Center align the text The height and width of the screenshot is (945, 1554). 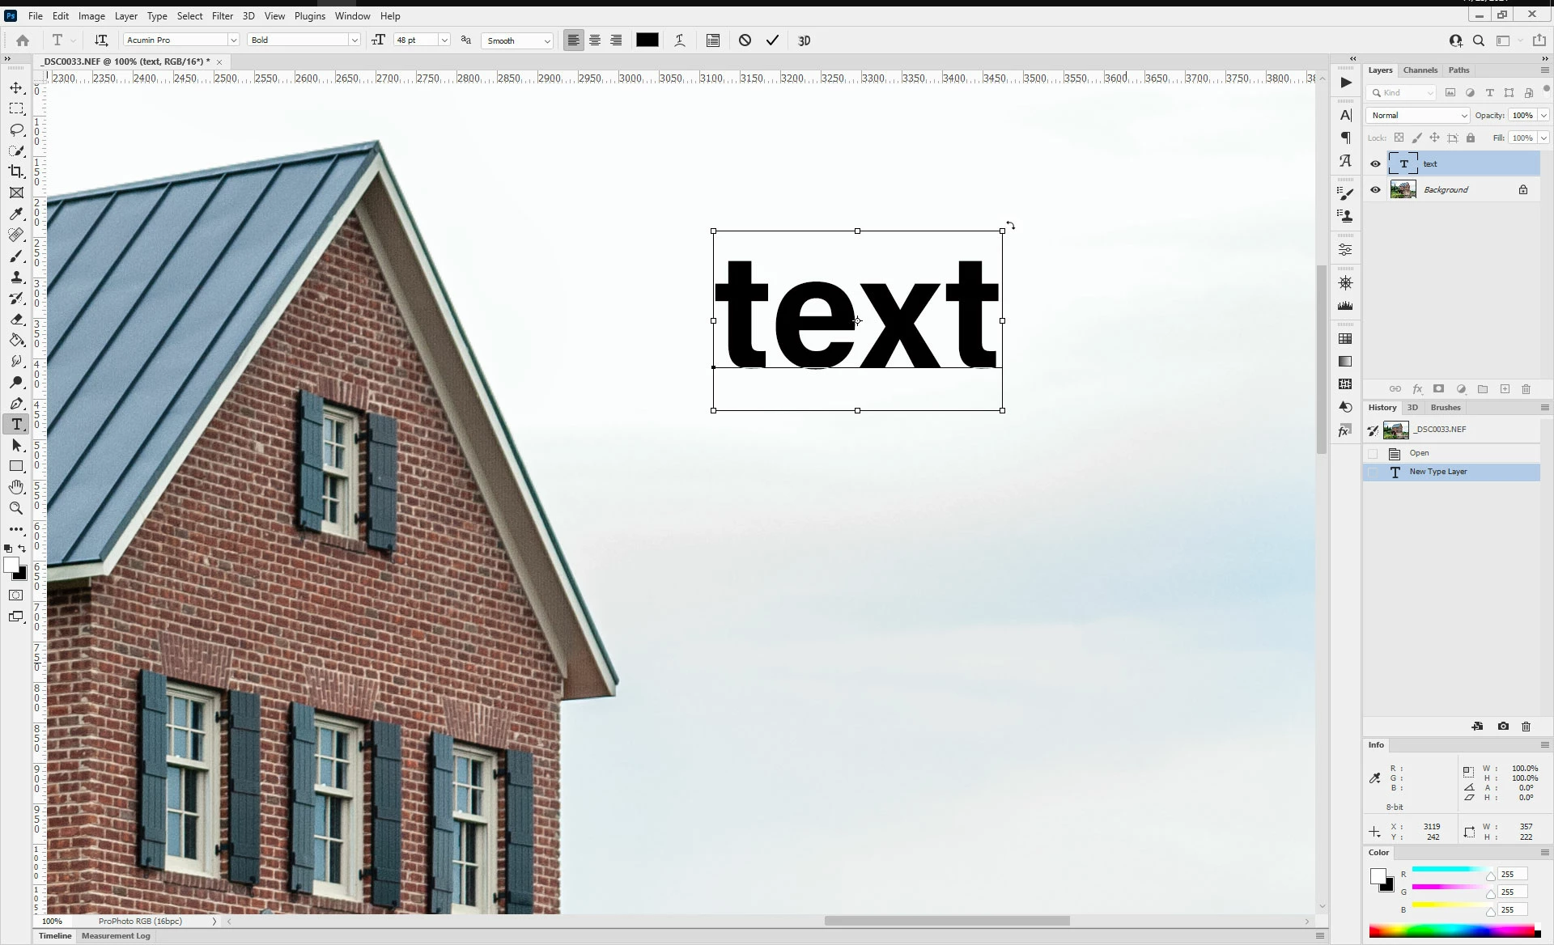click(x=595, y=40)
